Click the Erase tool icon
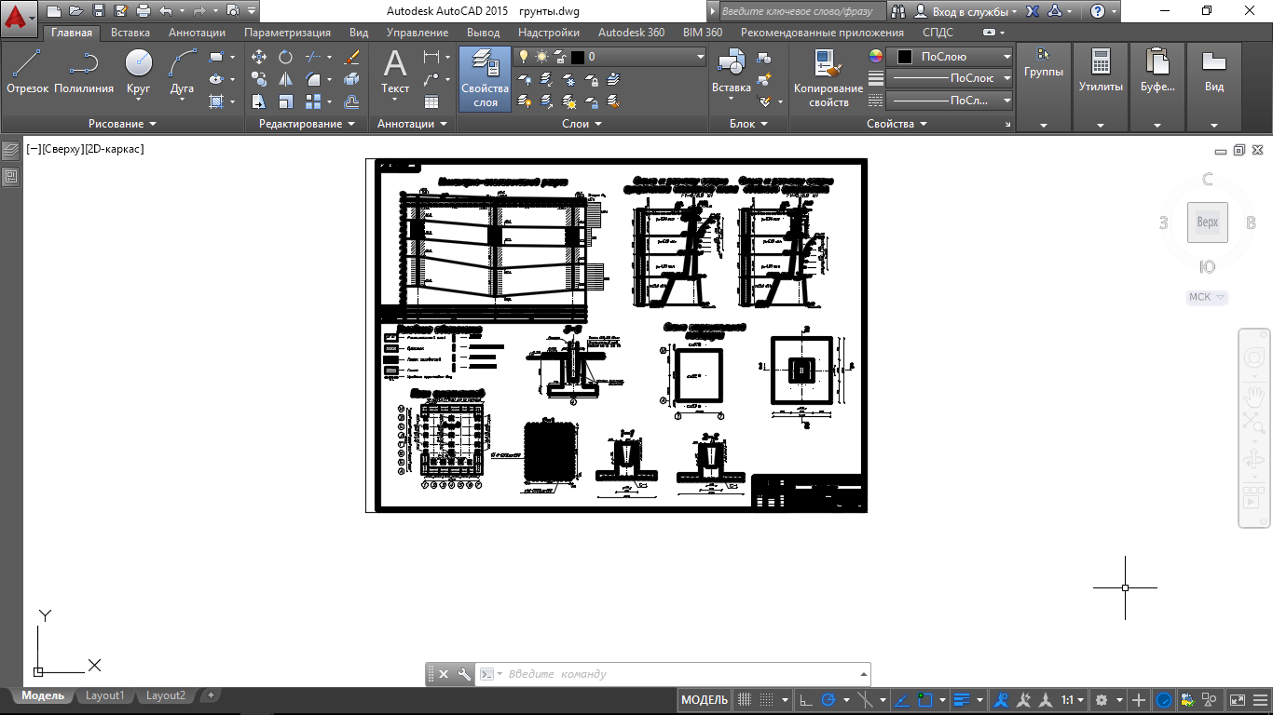 (352, 57)
